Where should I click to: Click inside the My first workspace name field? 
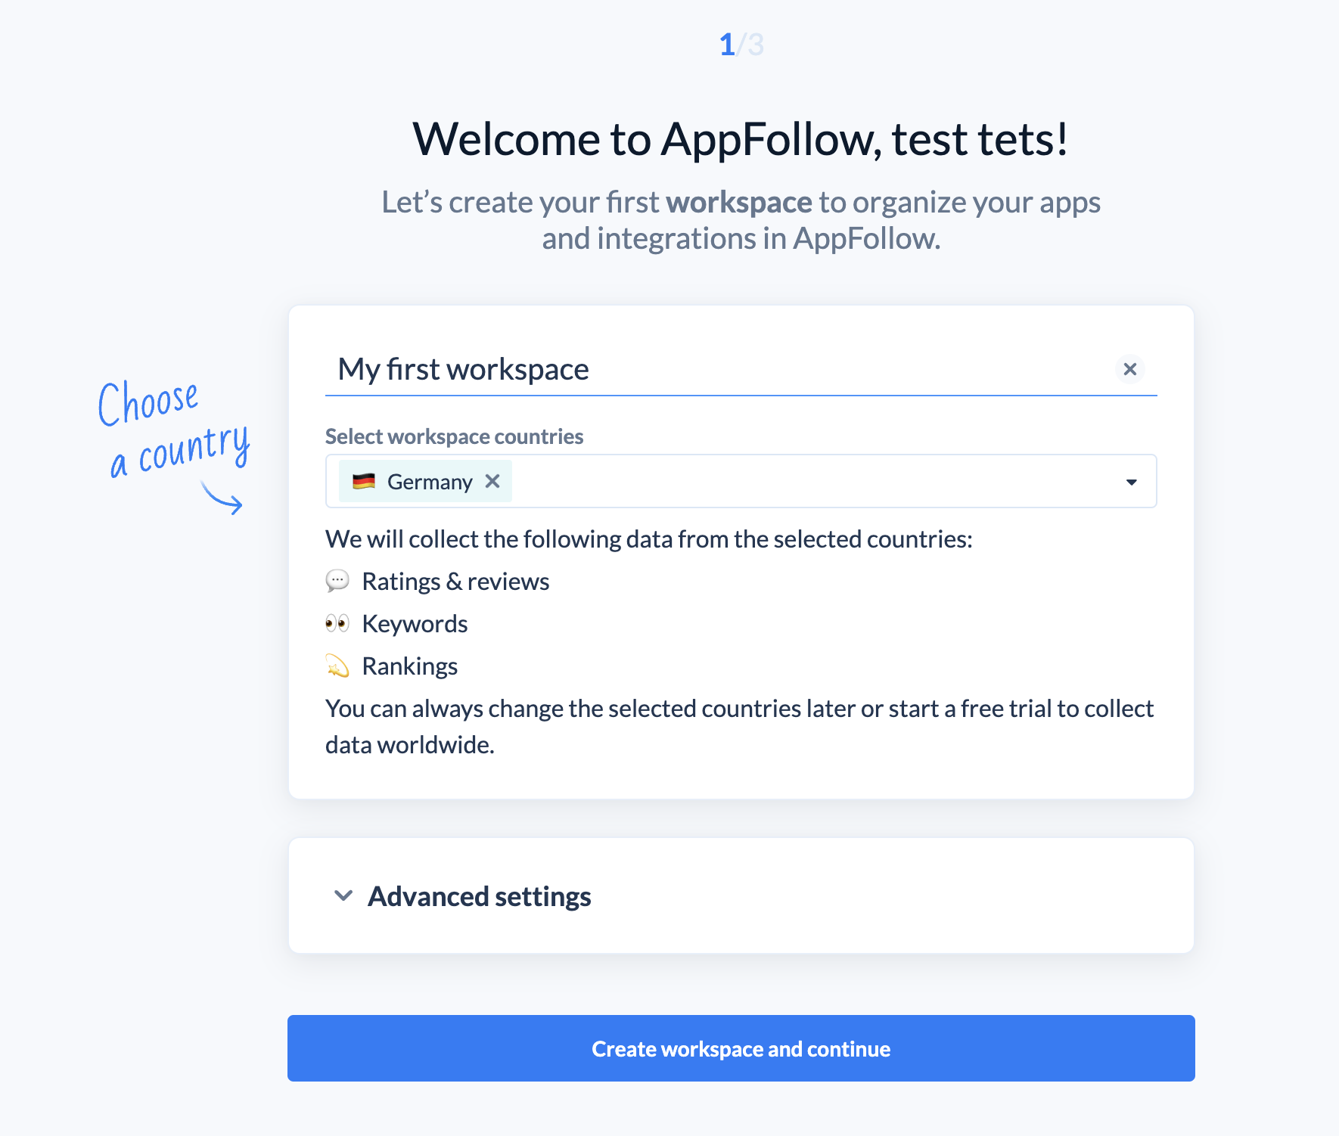point(681,369)
